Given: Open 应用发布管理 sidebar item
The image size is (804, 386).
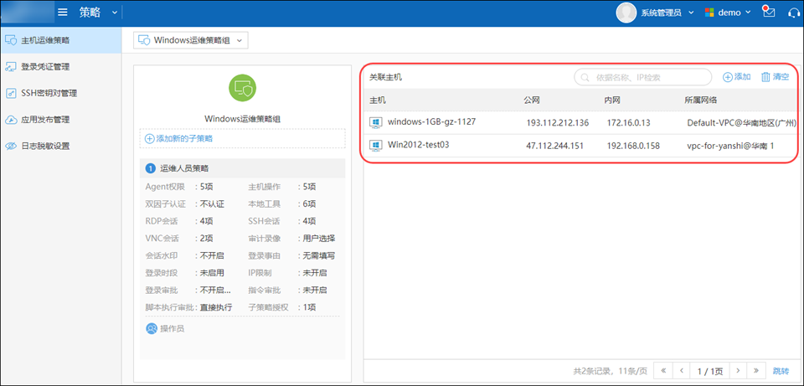Looking at the screenshot, I should [60, 120].
